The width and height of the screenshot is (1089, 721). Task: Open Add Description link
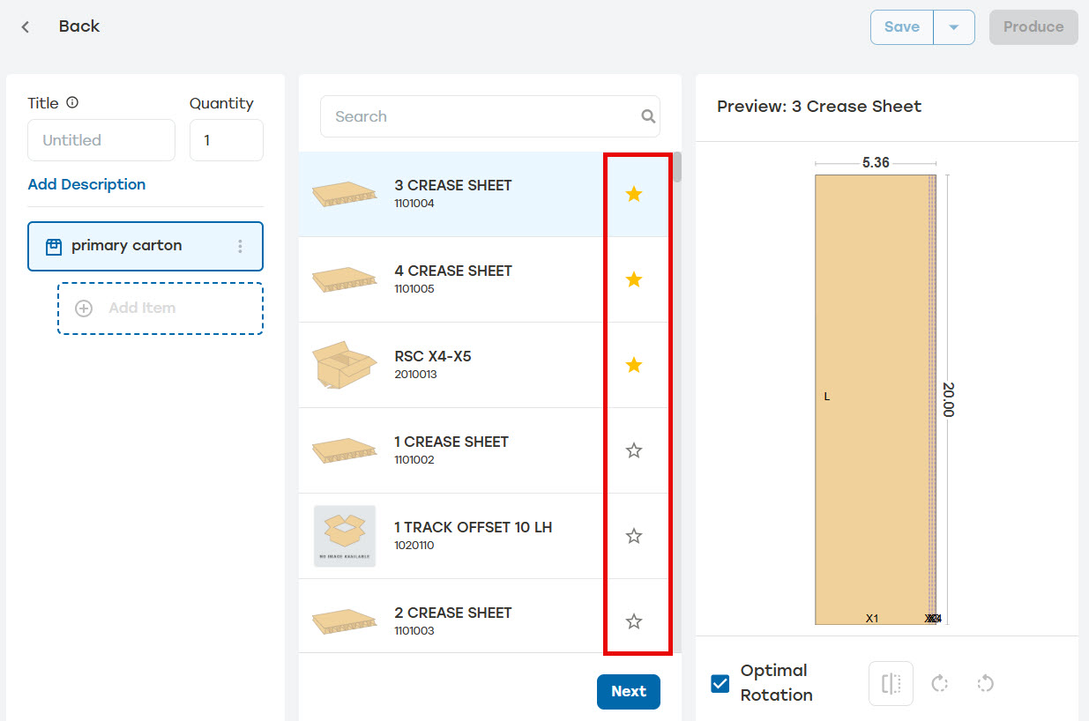pyautogui.click(x=86, y=184)
